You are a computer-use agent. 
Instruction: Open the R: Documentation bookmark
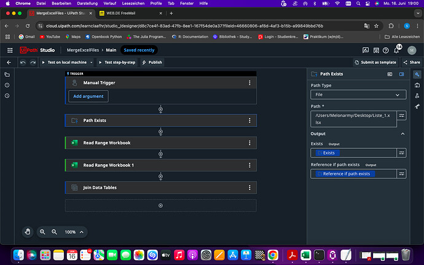click(190, 37)
